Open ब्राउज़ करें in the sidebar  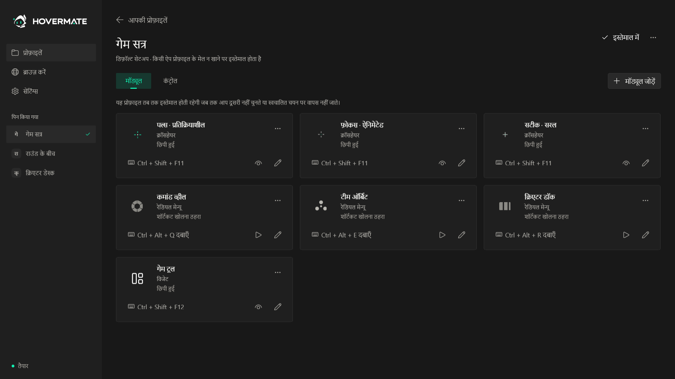click(51, 72)
